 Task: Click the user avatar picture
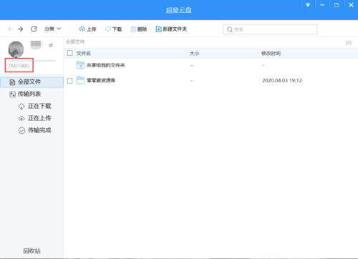click(x=16, y=49)
